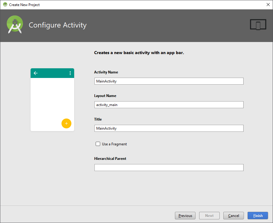Click the Layout Name label
Screen dimensions: 273x223
click(105, 96)
